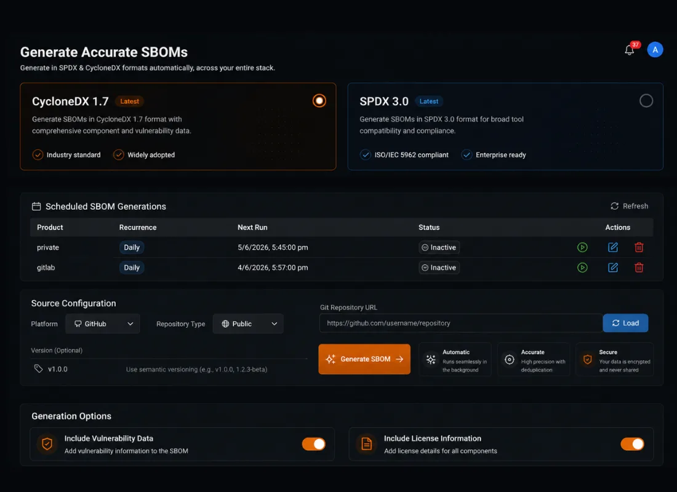The height and width of the screenshot is (492, 677).
Task: Open the notifications bell icon
Action: pyautogui.click(x=629, y=50)
